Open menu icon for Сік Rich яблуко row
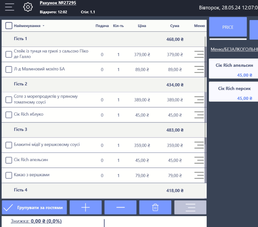 point(199,115)
